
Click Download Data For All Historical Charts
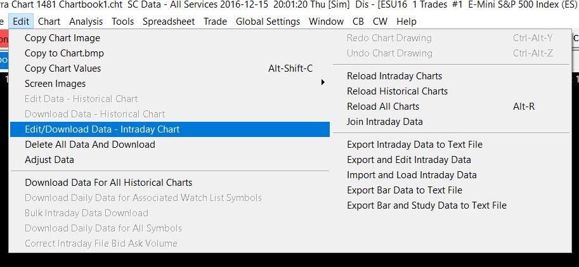108,183
